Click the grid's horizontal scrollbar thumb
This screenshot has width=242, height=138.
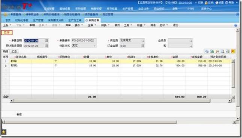click(x=112, y=101)
